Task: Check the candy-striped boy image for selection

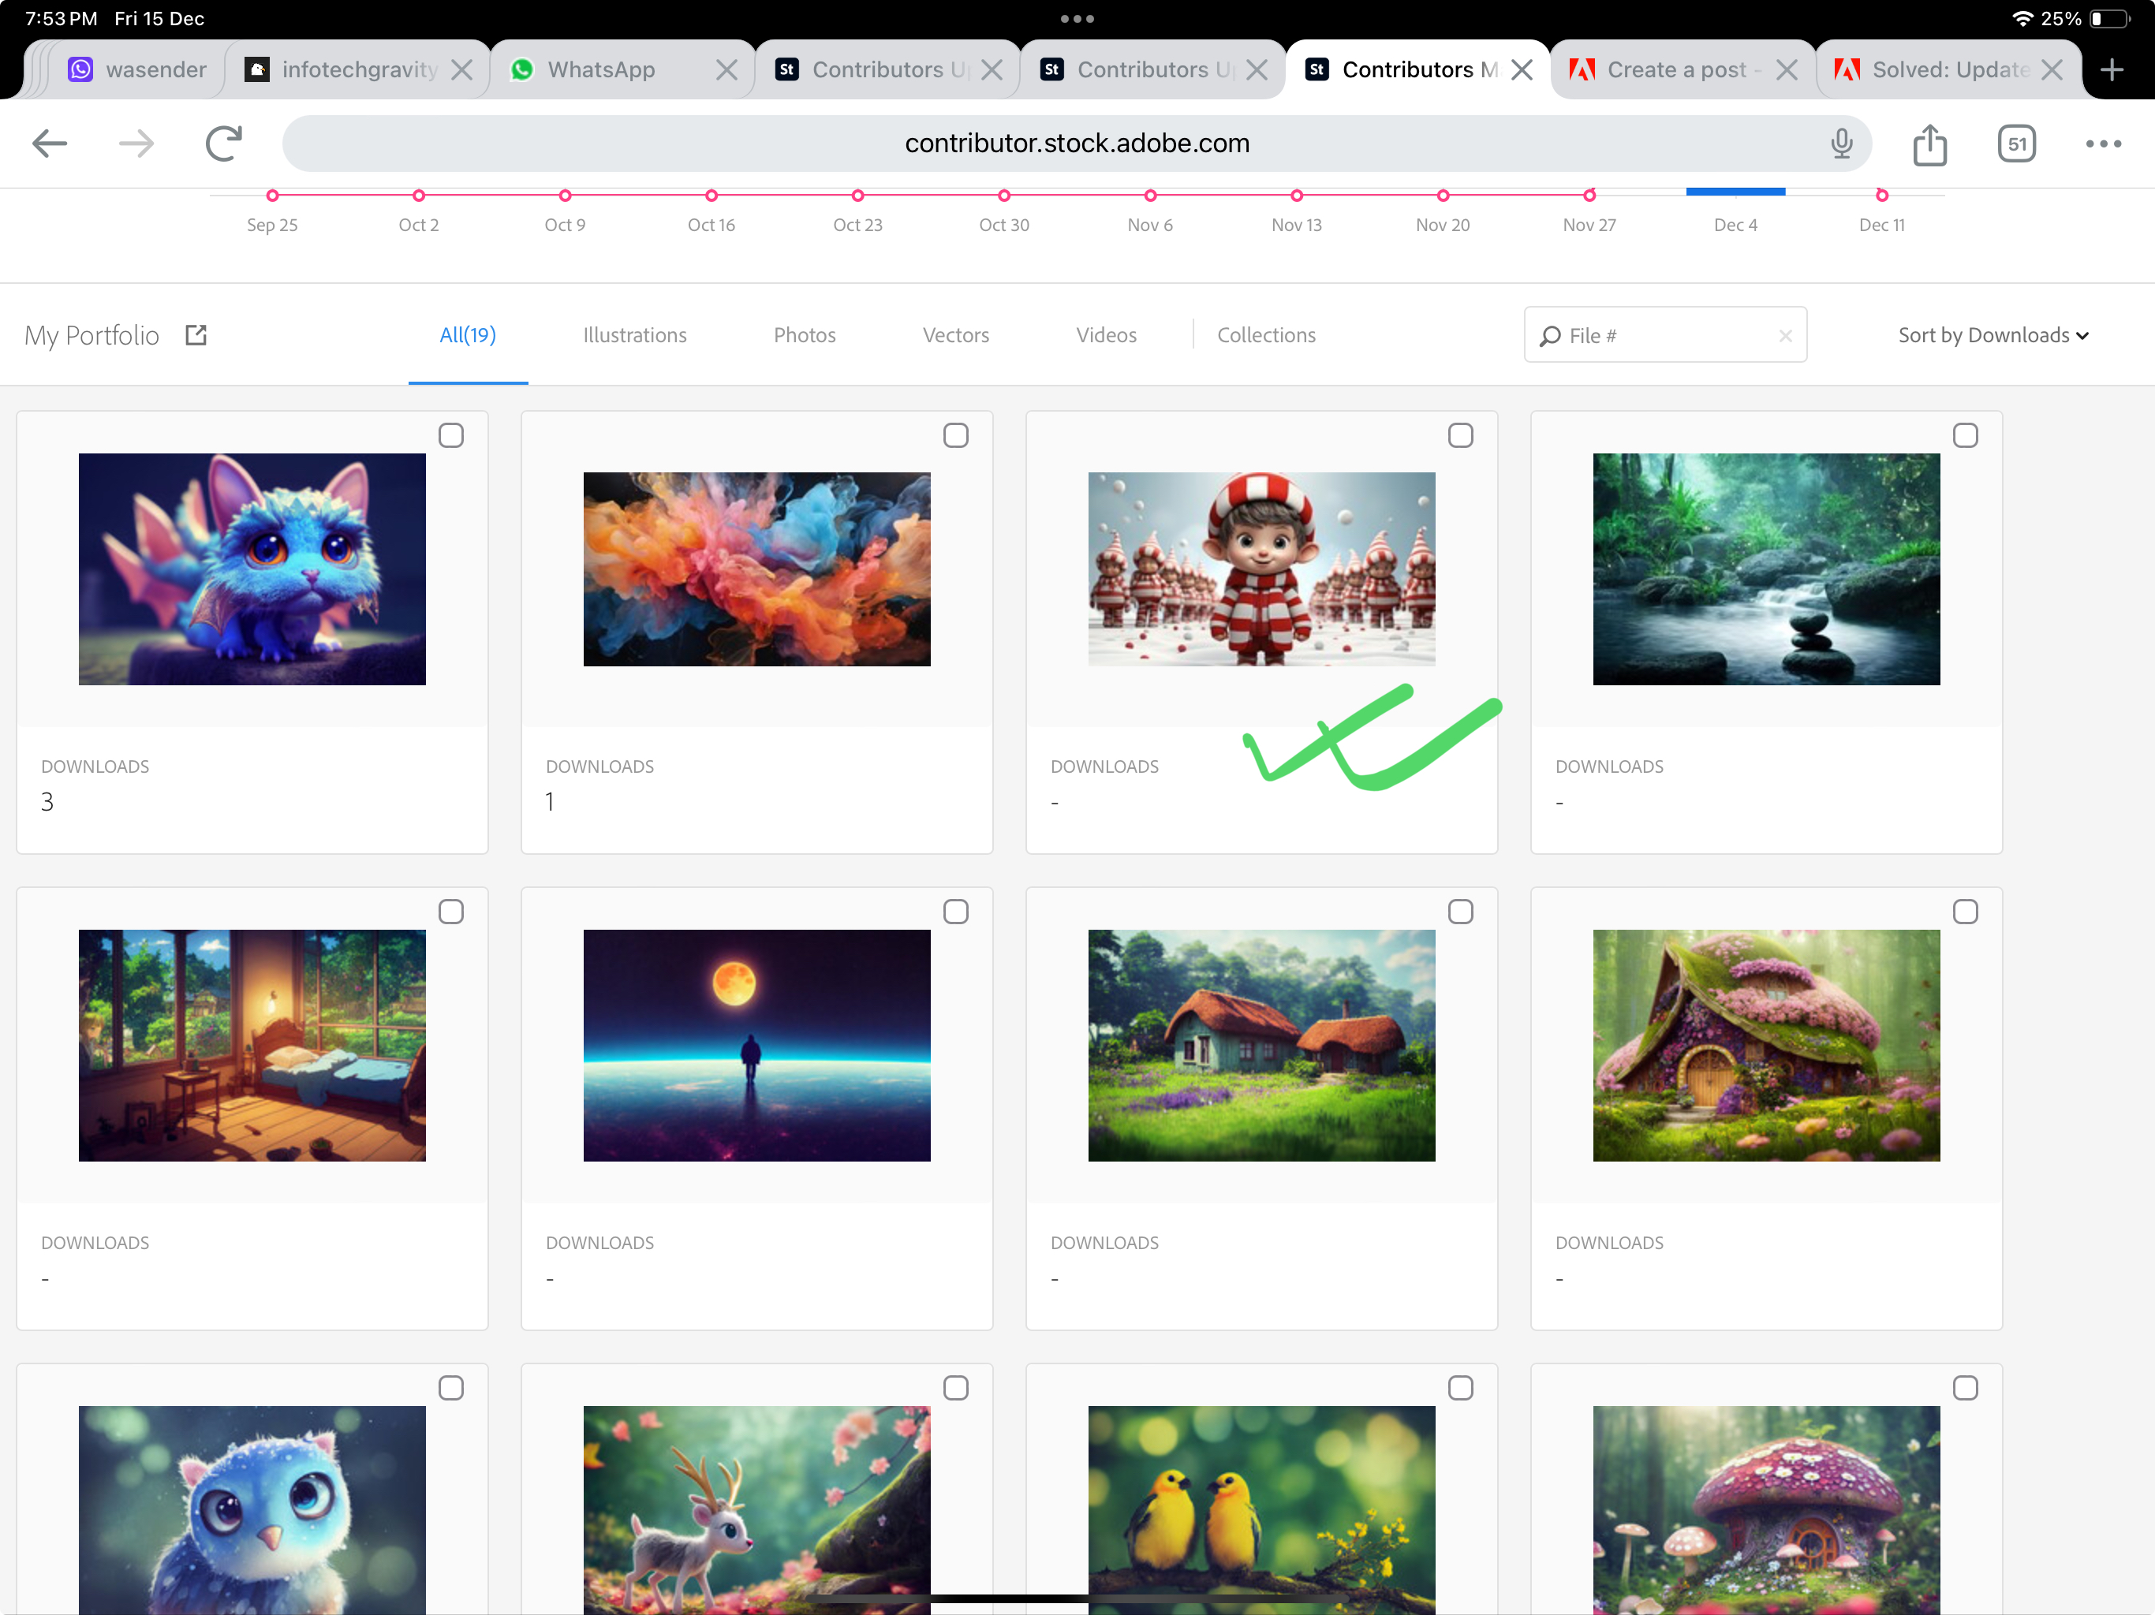Action: coord(1460,435)
